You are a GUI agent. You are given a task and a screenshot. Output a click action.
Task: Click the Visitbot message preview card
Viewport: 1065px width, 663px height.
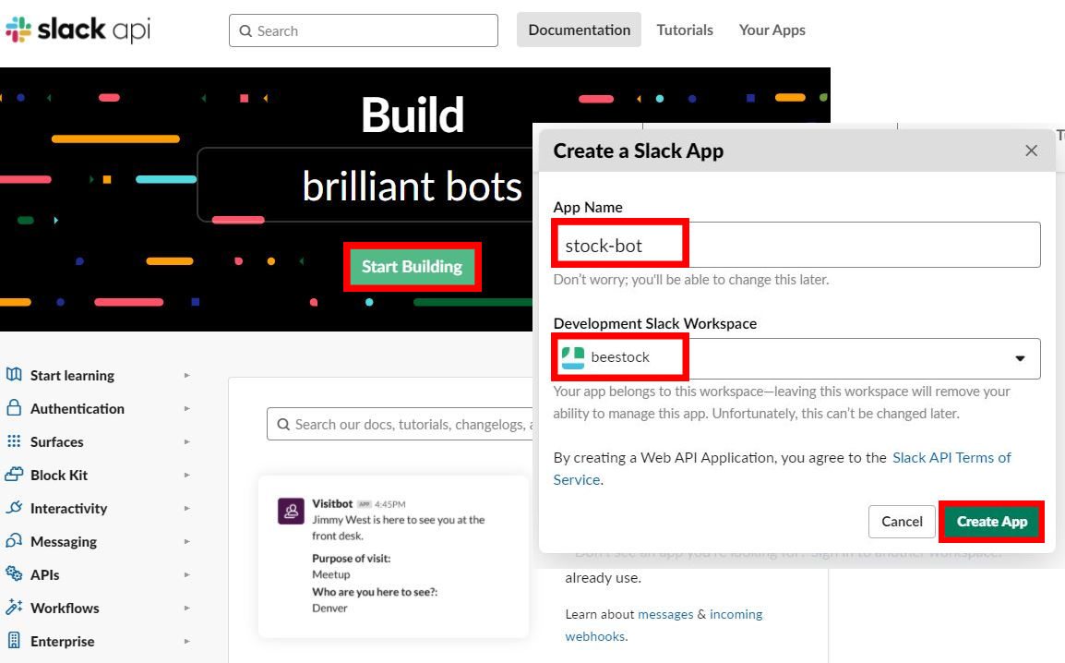tap(393, 557)
